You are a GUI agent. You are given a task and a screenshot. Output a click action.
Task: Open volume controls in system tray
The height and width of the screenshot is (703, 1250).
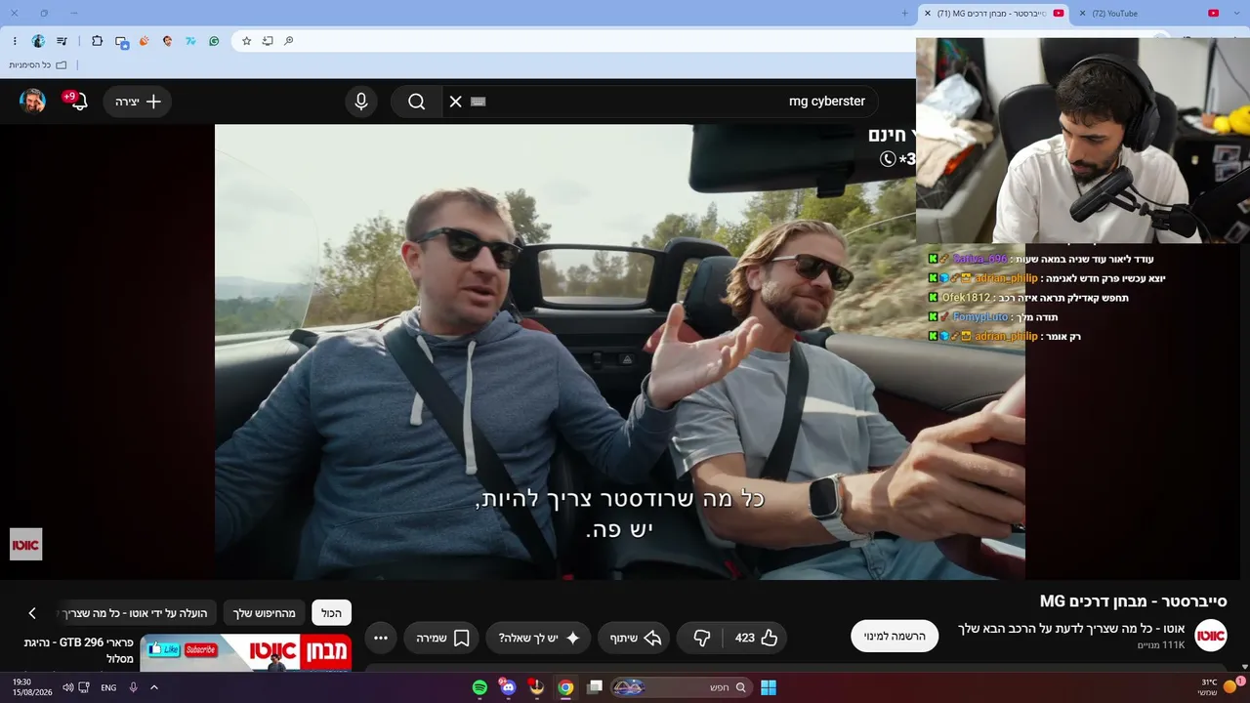point(67,687)
